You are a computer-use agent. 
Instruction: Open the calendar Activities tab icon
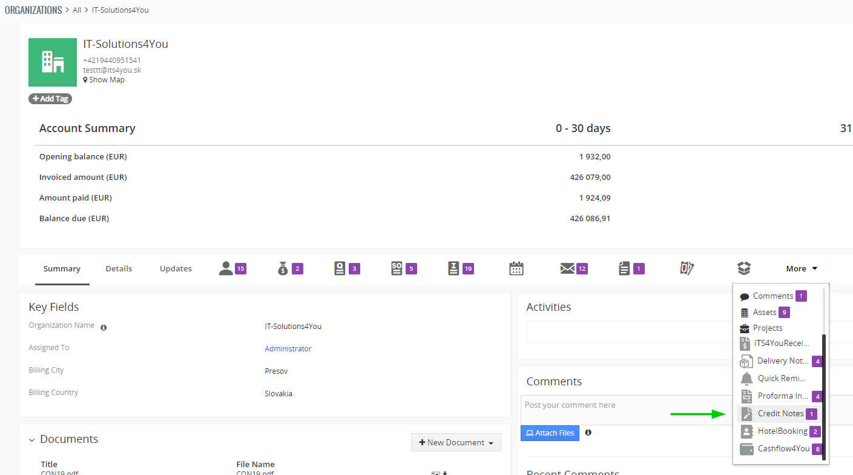[516, 268]
